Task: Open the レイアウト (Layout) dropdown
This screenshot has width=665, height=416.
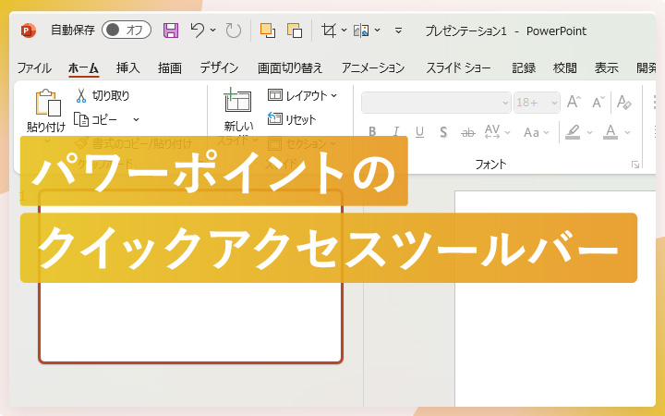Action: tap(302, 95)
